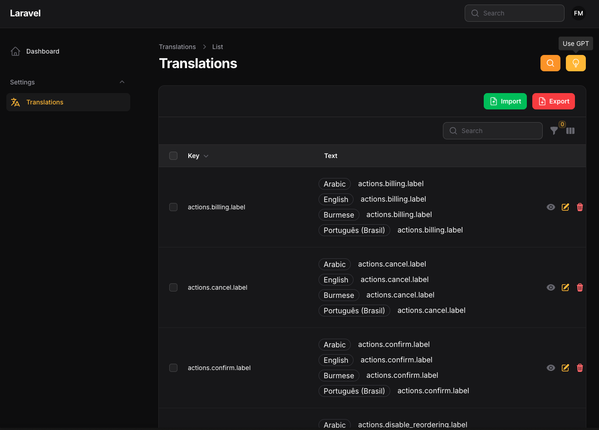Sort by the Key column header

[x=198, y=156]
